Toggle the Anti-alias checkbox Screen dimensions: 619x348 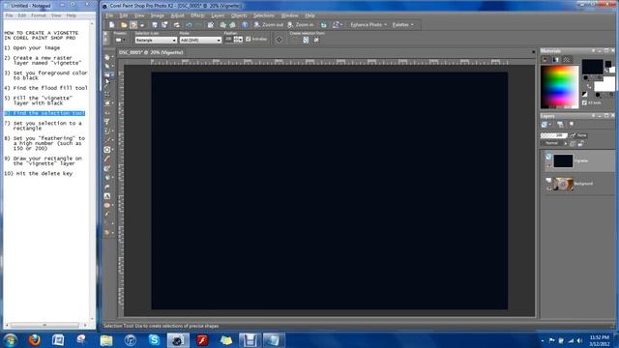[249, 39]
